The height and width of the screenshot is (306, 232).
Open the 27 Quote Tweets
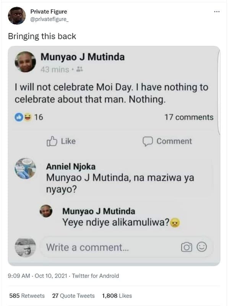click(74, 296)
